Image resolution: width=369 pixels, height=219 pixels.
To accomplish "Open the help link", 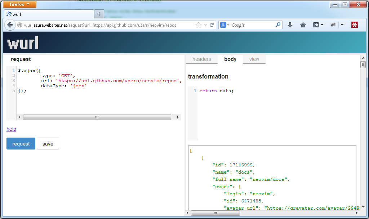I will 11,129.
